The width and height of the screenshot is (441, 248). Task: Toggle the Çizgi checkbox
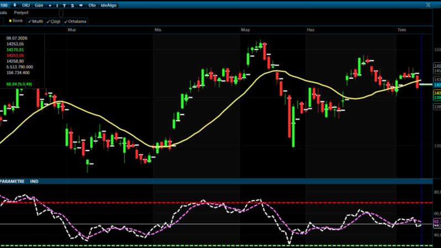tap(54, 21)
